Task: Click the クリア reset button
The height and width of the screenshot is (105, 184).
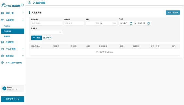Action: 47,38
